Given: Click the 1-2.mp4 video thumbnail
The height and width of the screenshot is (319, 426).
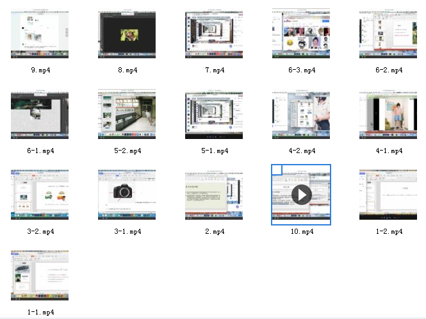Looking at the screenshot, I should [388, 195].
